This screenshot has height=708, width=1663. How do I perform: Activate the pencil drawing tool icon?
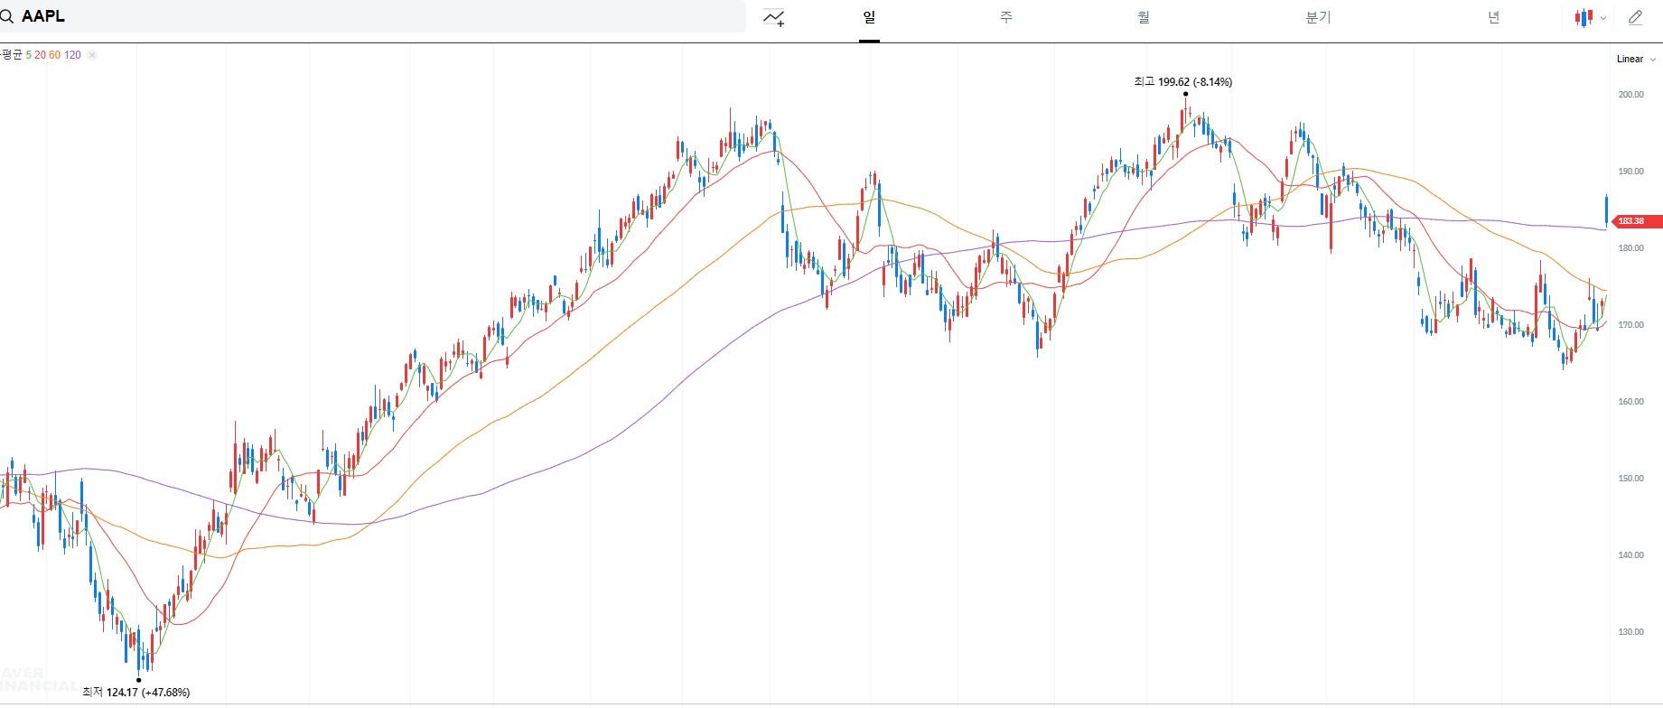(x=1635, y=17)
